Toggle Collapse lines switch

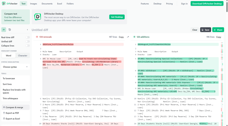click(27, 46)
